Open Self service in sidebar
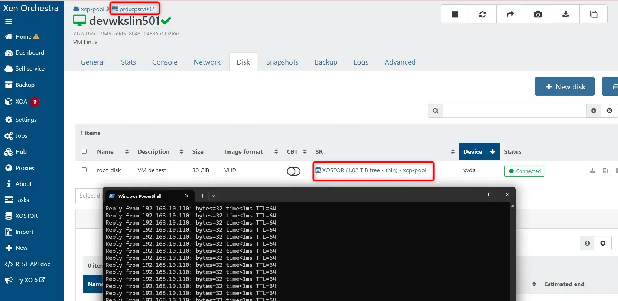 [x=25, y=69]
